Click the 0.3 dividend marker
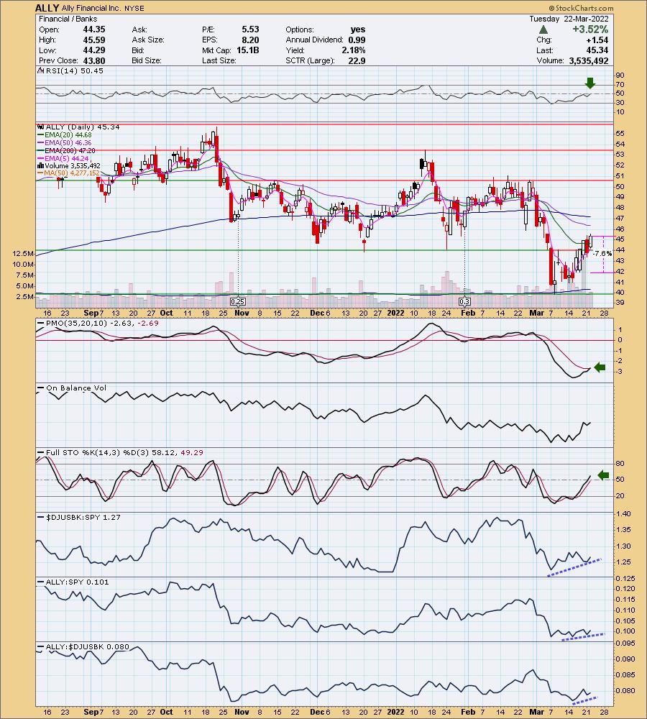Viewport: 647px width, 719px height. (464, 302)
